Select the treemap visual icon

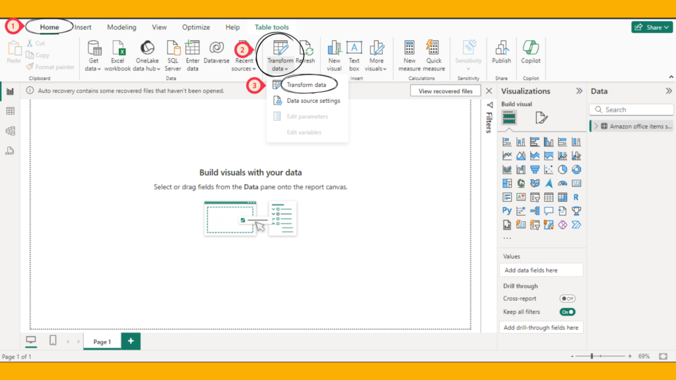pyautogui.click(x=507, y=183)
